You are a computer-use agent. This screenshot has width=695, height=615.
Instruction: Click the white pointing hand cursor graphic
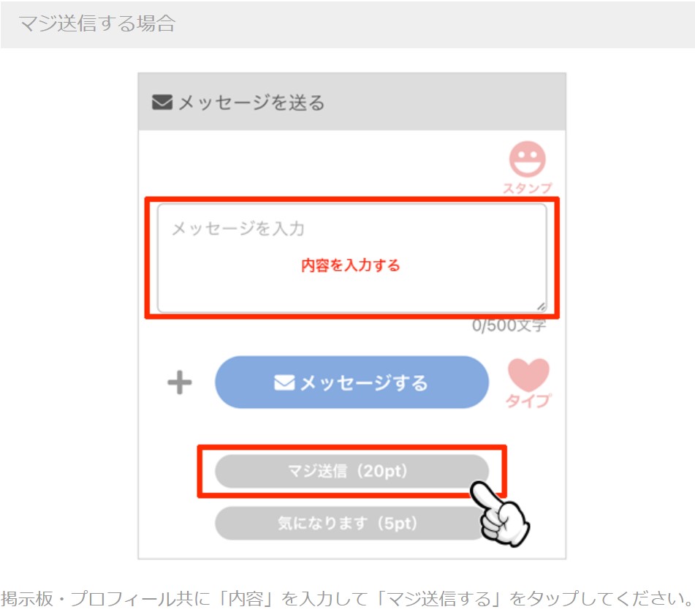[x=500, y=514]
